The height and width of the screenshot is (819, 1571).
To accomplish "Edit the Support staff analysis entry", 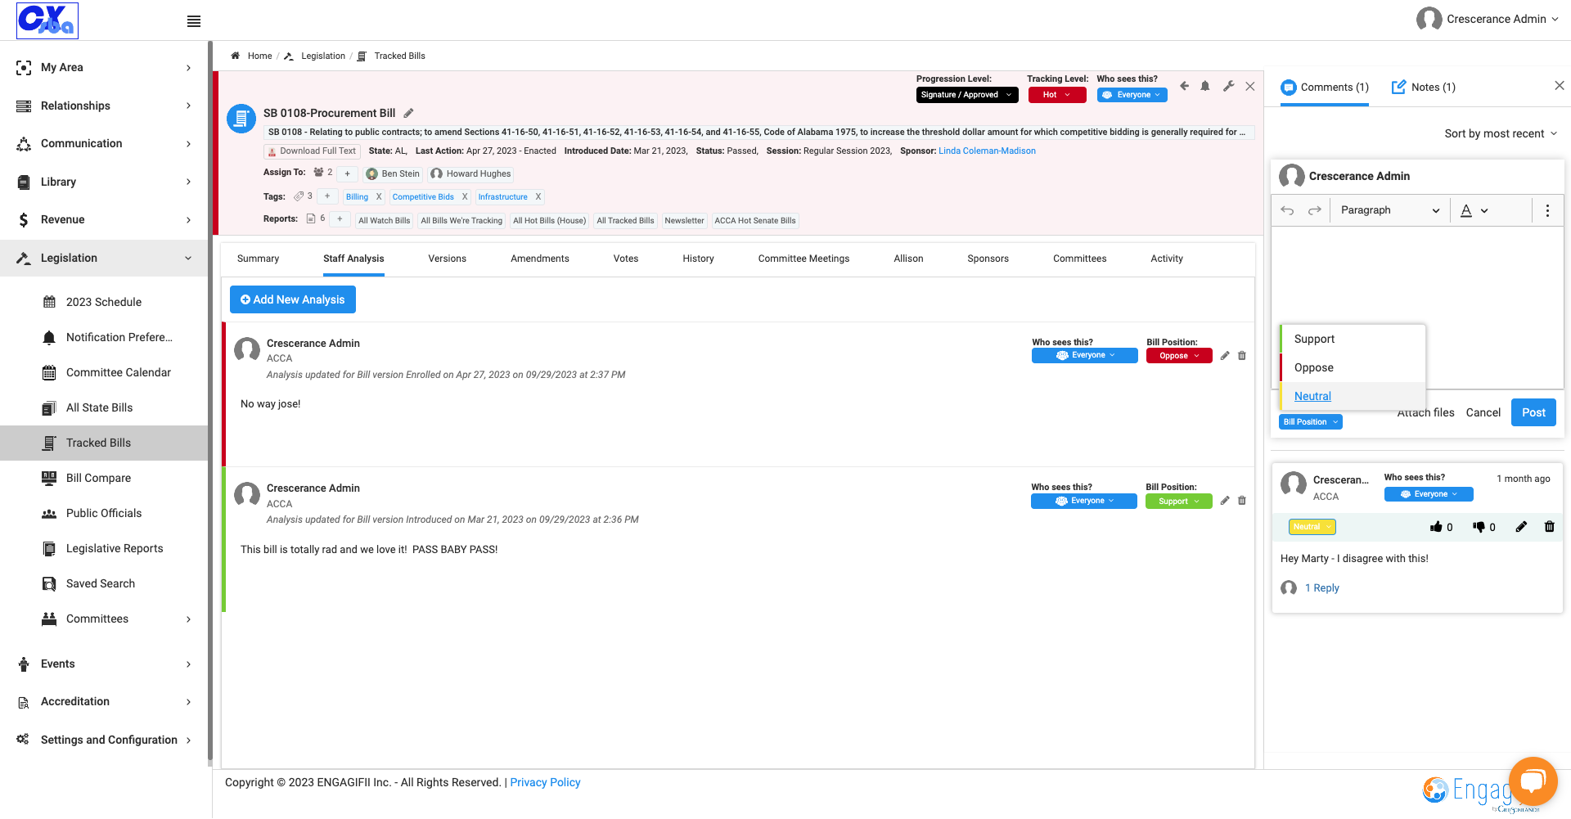I will point(1225,501).
